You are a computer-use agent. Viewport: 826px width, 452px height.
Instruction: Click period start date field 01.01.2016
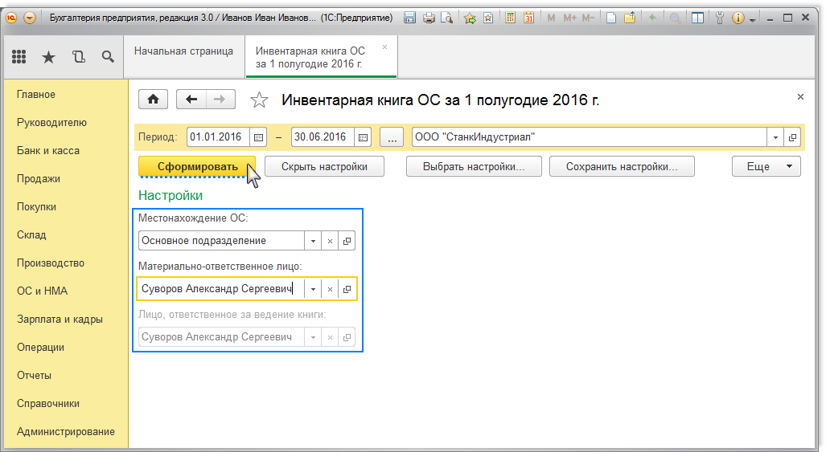point(218,137)
